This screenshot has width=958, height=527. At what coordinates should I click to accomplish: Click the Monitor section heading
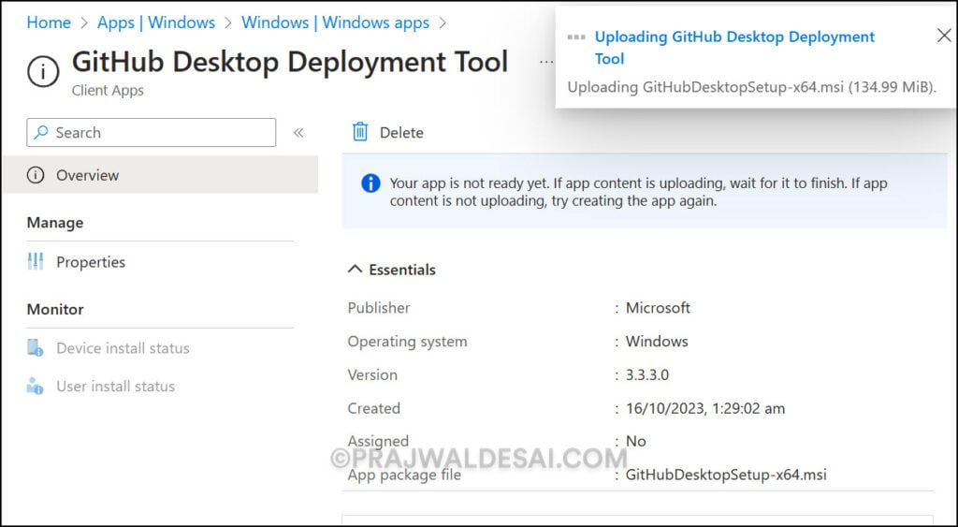[x=55, y=309]
